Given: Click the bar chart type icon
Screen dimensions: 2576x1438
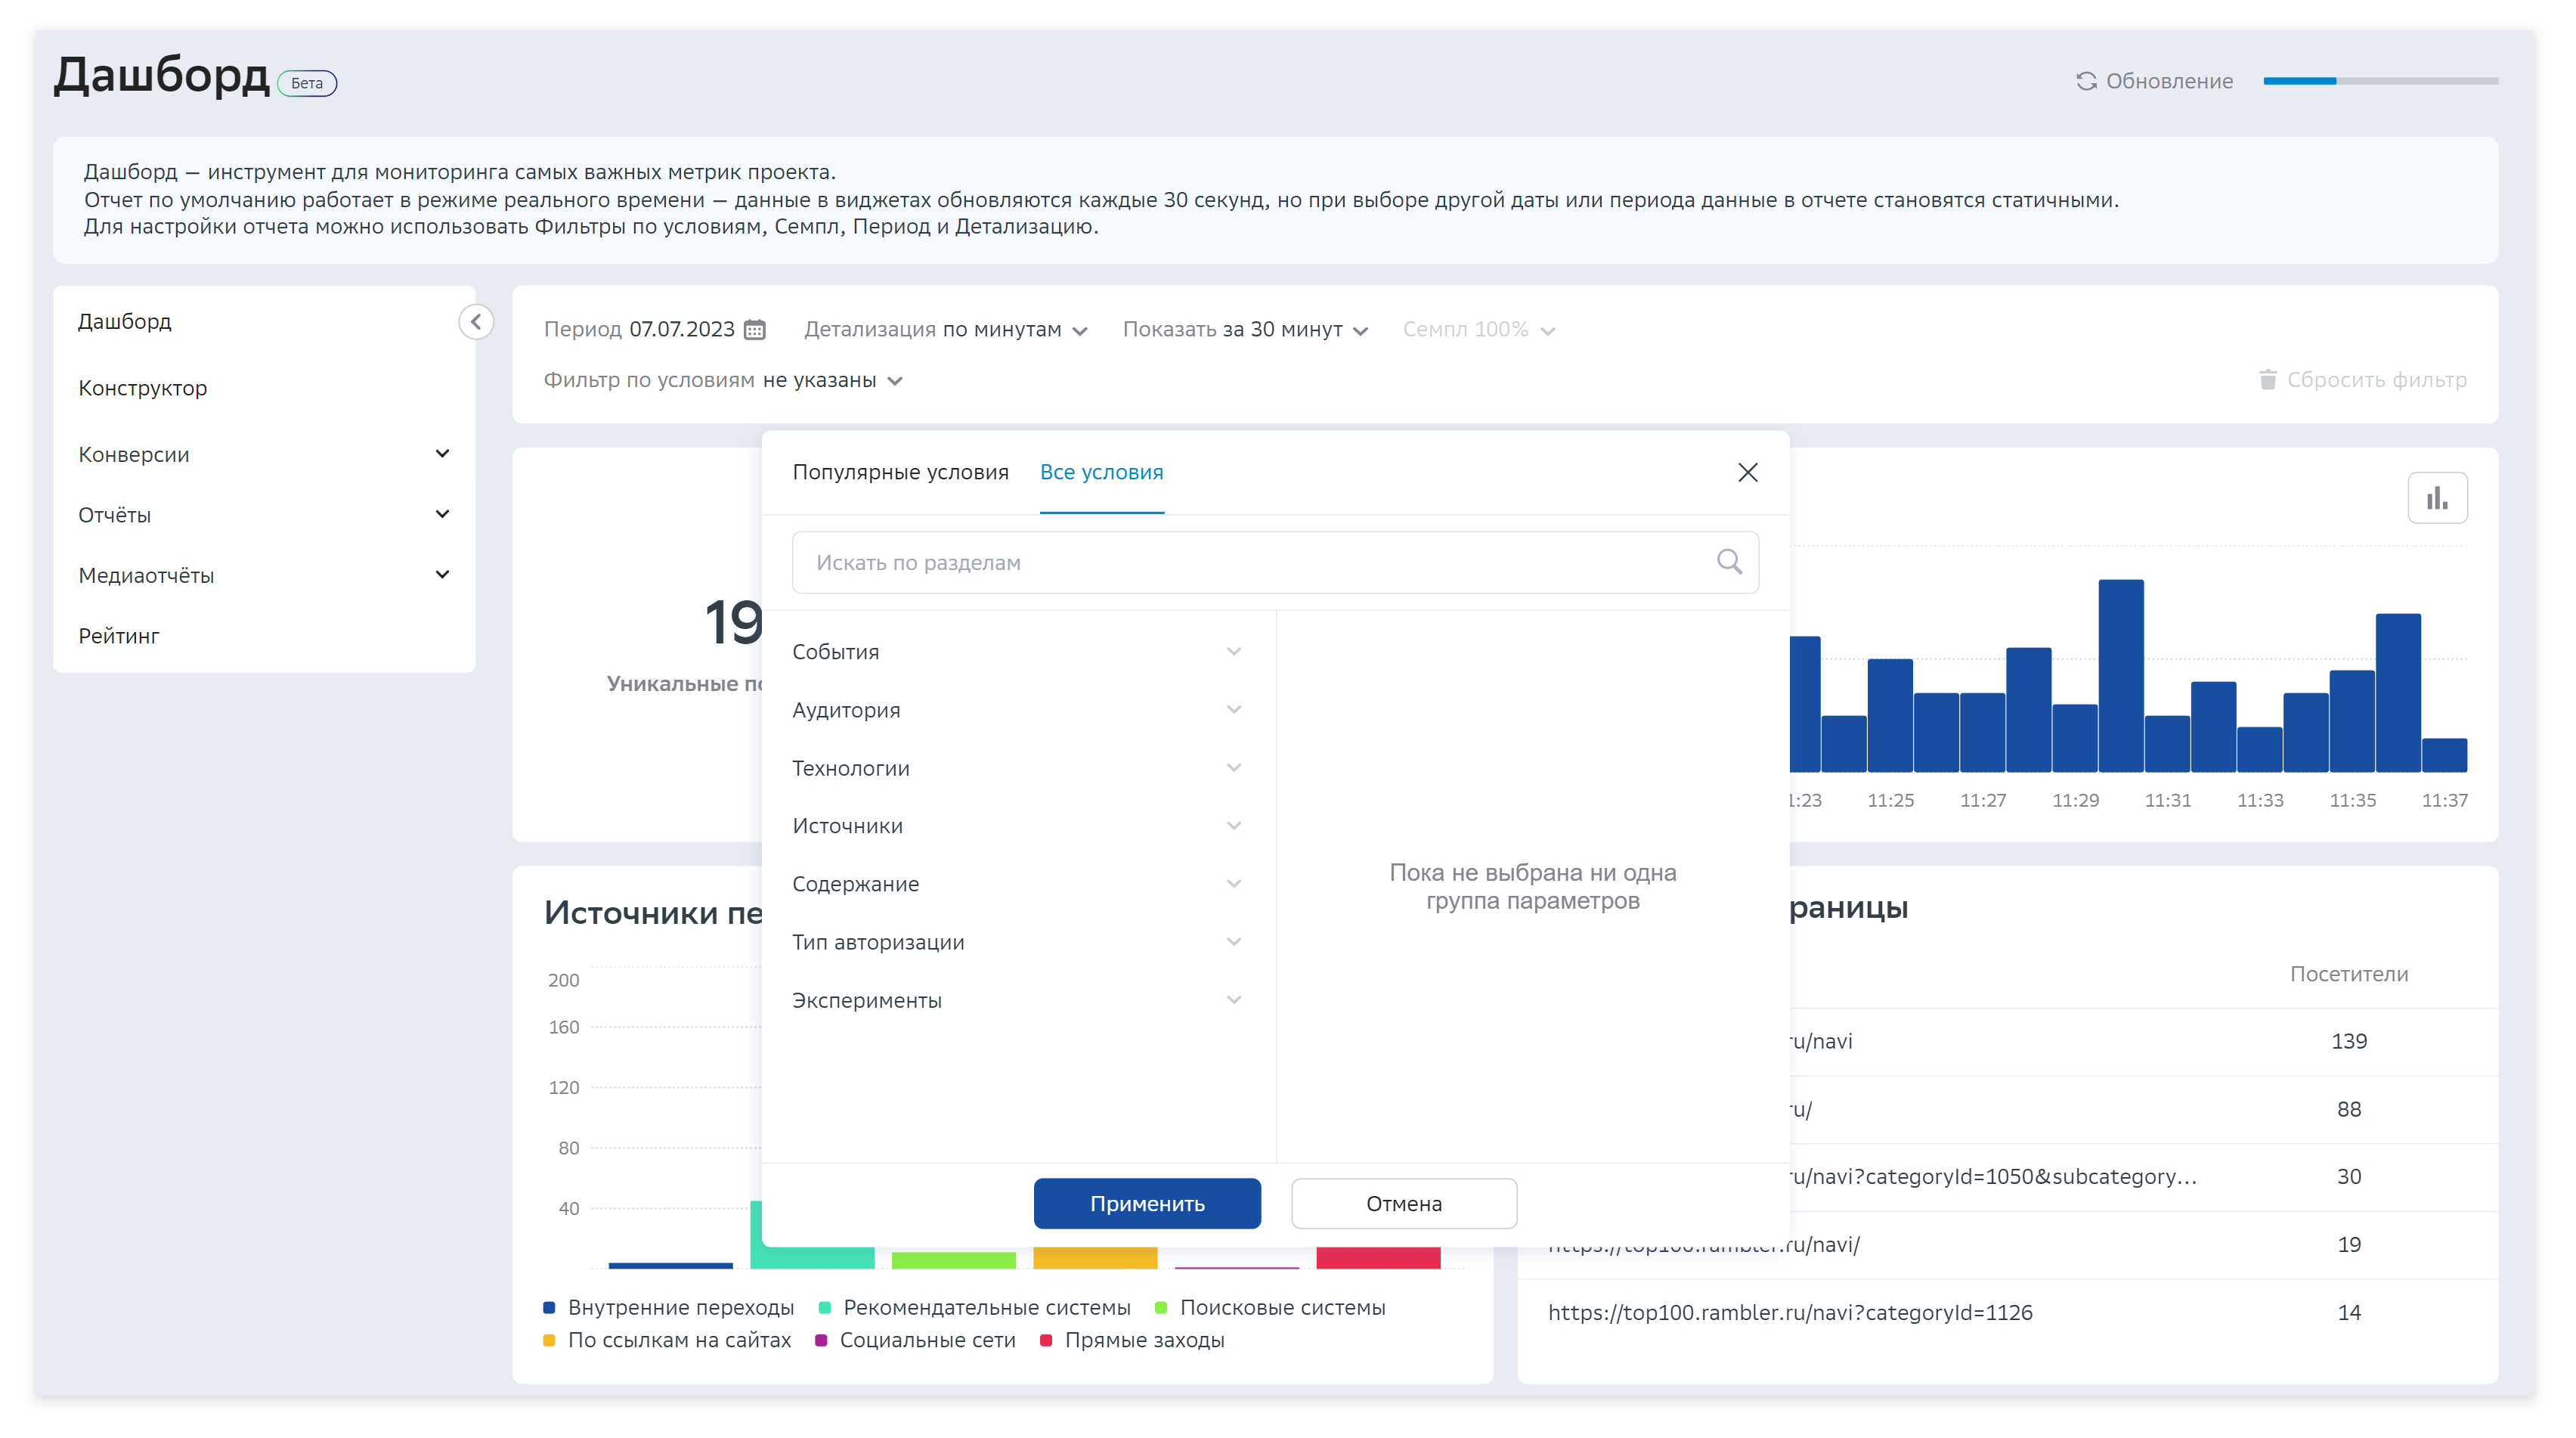Looking at the screenshot, I should (2436, 498).
